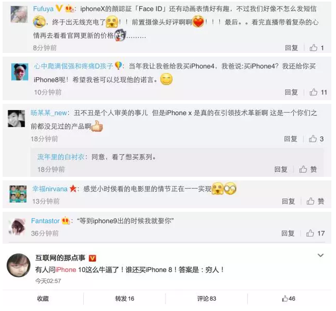Click 收藏 to bookmark the post
Image resolution: width=336 pixels, height=311 pixels.
click(43, 298)
